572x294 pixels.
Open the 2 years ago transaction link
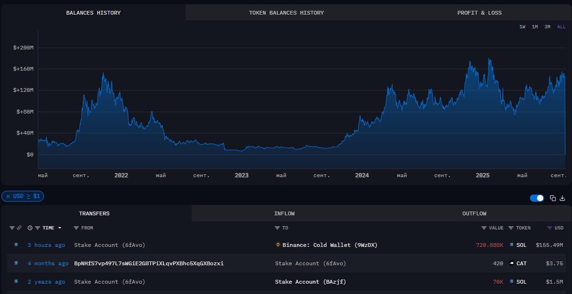coord(46,282)
